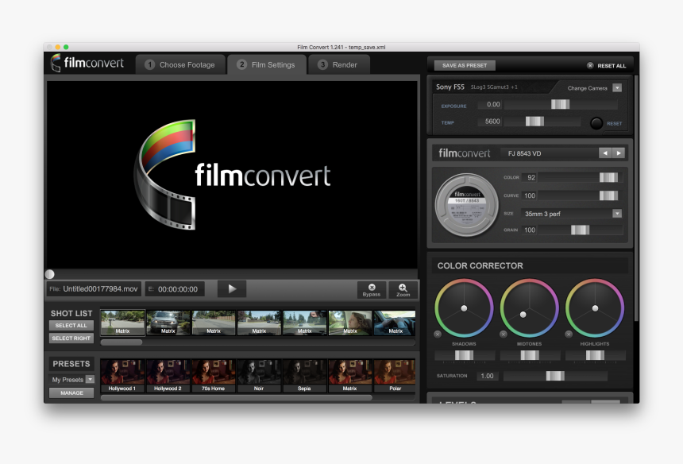Click the Bypass icon button
This screenshot has height=464, width=683.
point(372,290)
